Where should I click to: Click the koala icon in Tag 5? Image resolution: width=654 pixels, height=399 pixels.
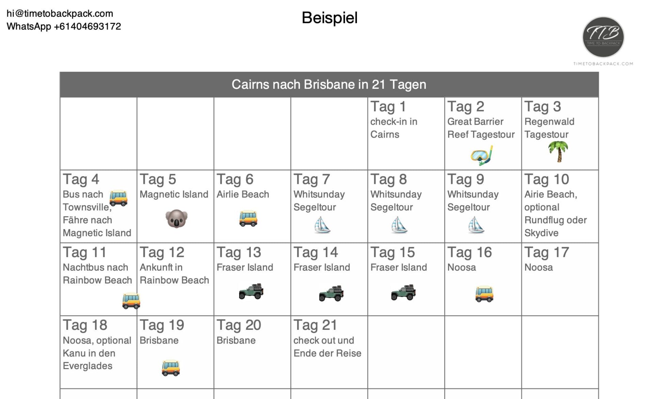tap(176, 219)
